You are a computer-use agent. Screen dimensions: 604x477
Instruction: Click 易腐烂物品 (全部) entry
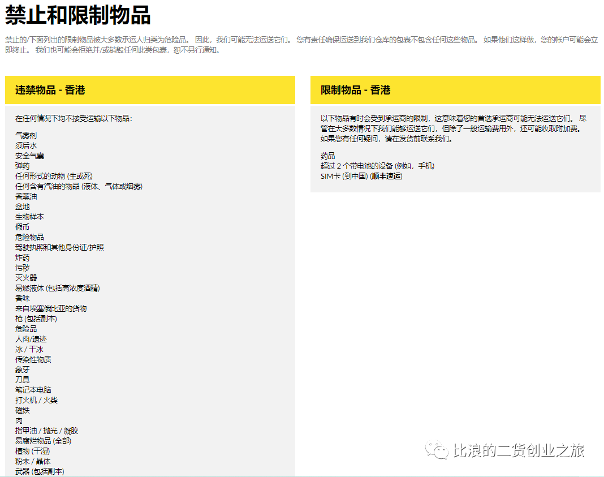click(x=44, y=441)
